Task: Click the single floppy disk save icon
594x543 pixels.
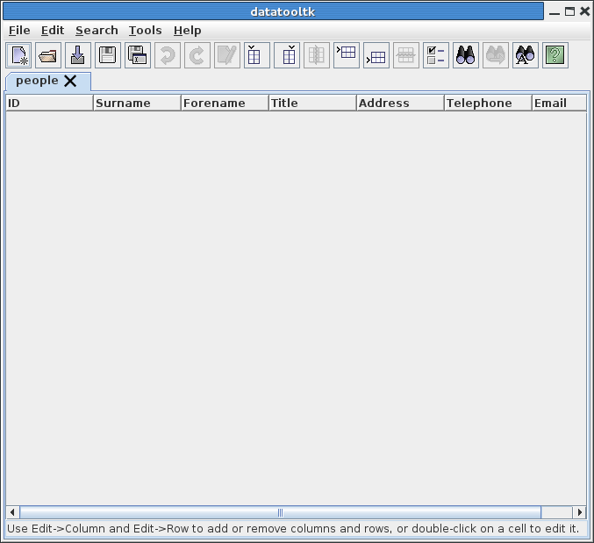Action: click(x=108, y=55)
